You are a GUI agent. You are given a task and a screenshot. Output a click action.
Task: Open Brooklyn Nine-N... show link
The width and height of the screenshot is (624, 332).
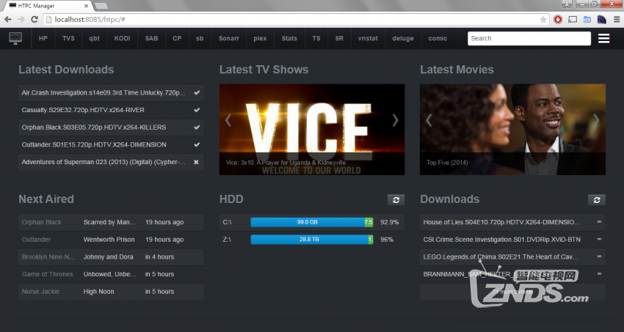click(x=48, y=257)
